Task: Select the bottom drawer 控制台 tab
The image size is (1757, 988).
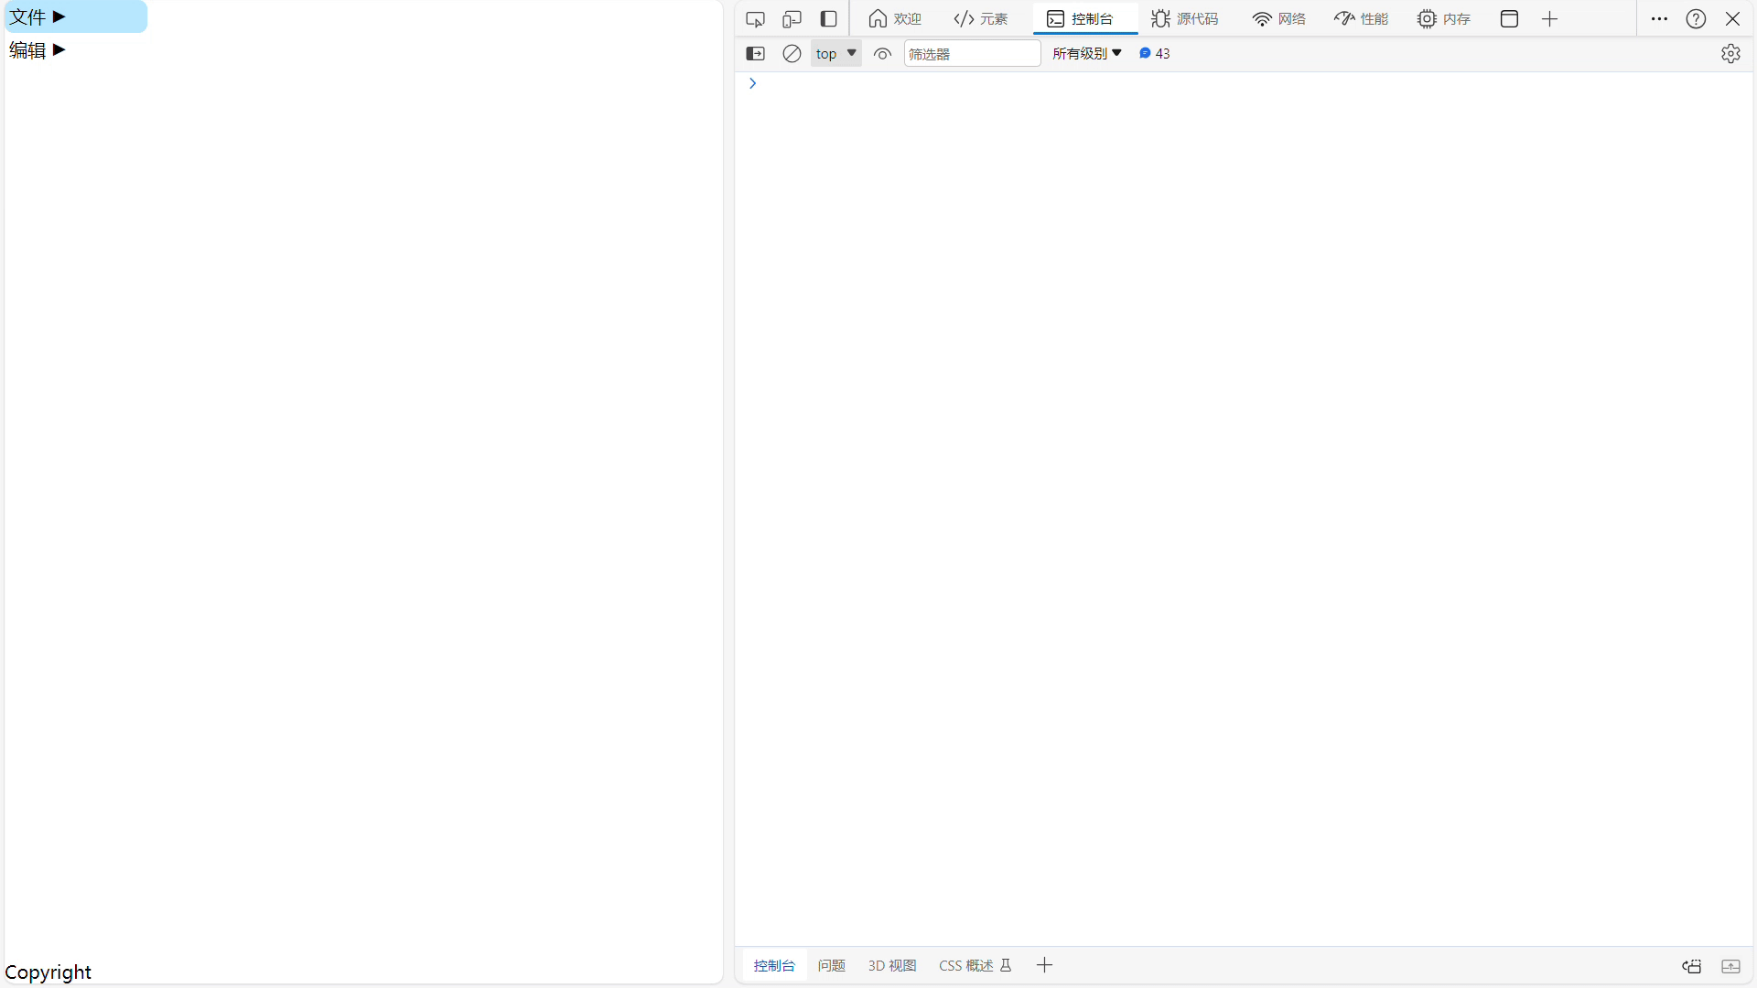Action: 774,966
